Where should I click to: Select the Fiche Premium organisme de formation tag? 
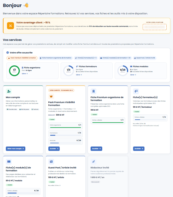(x=56, y=58)
